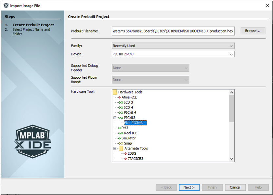
Task: Click the scroll up arrow of tool list
Action: point(231,92)
